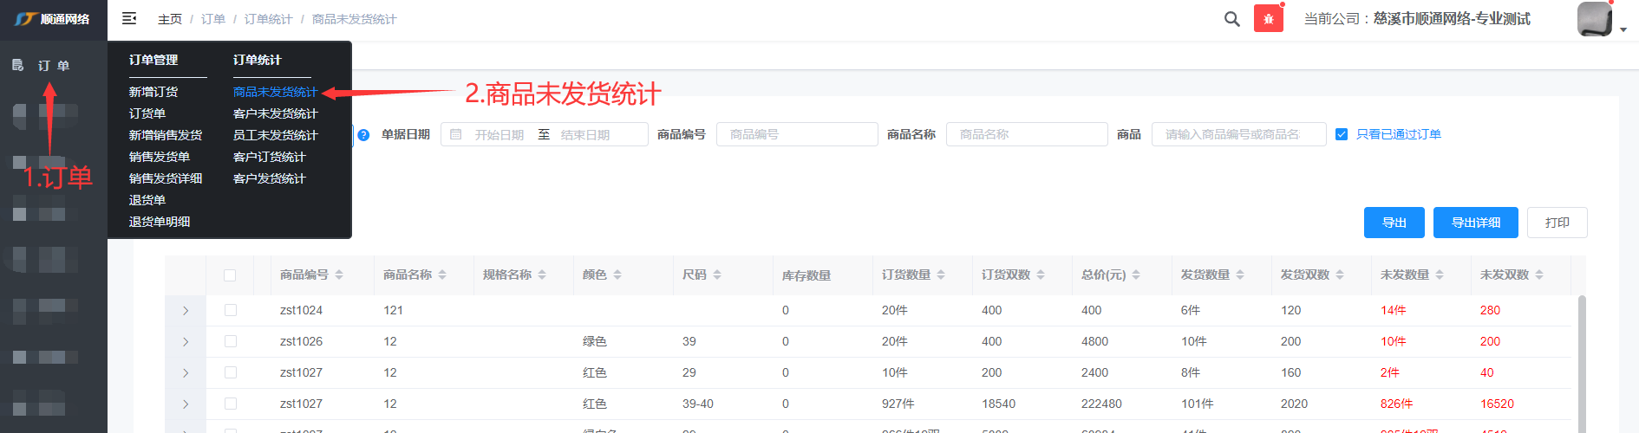
Task: Click the 打印 button
Action: click(1557, 223)
